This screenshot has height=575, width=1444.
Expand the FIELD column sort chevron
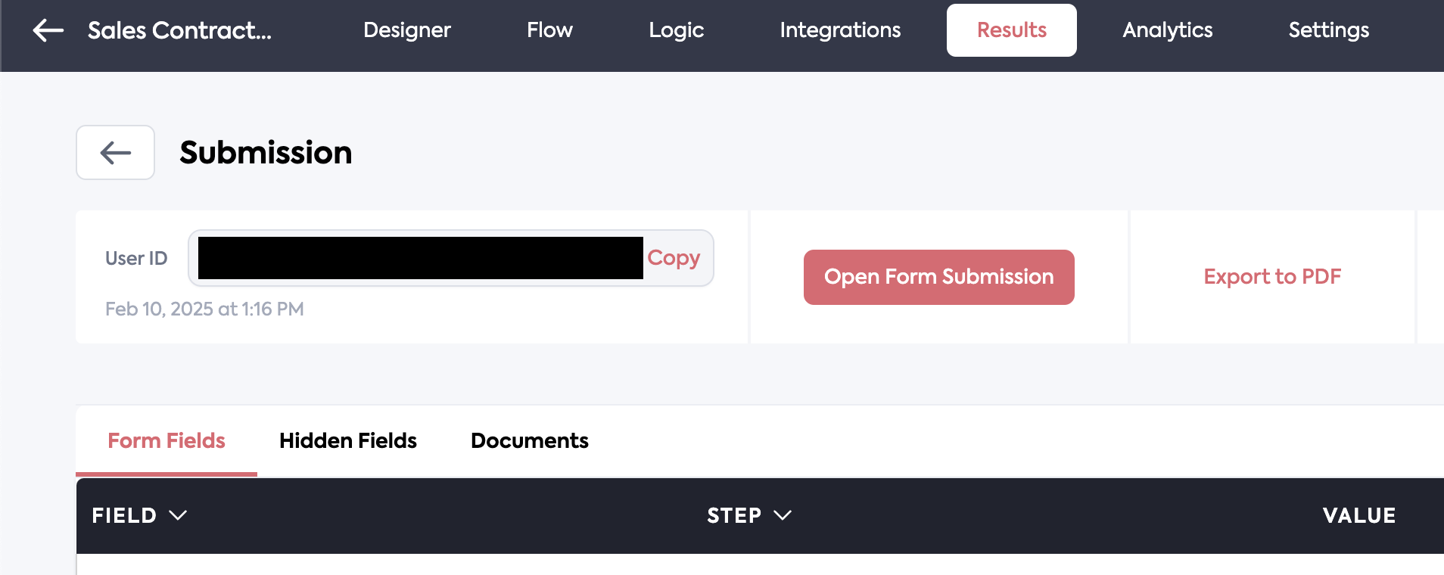pos(178,515)
